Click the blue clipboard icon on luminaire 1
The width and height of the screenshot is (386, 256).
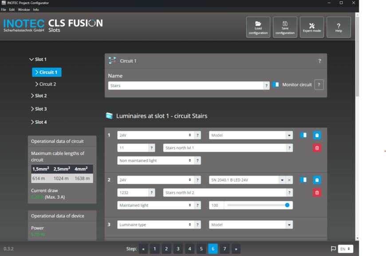pyautogui.click(x=317, y=135)
